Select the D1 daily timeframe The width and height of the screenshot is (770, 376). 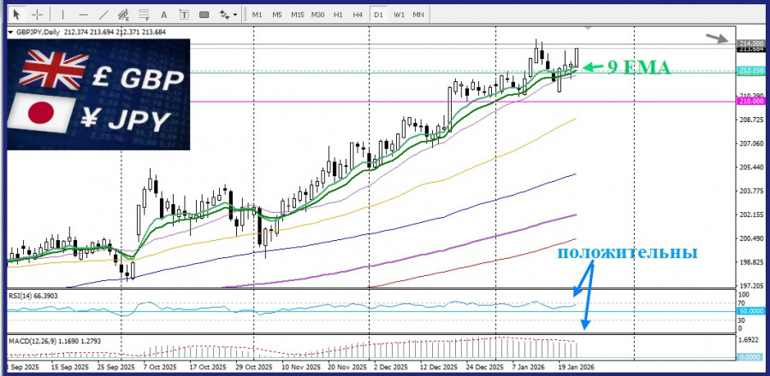click(378, 15)
